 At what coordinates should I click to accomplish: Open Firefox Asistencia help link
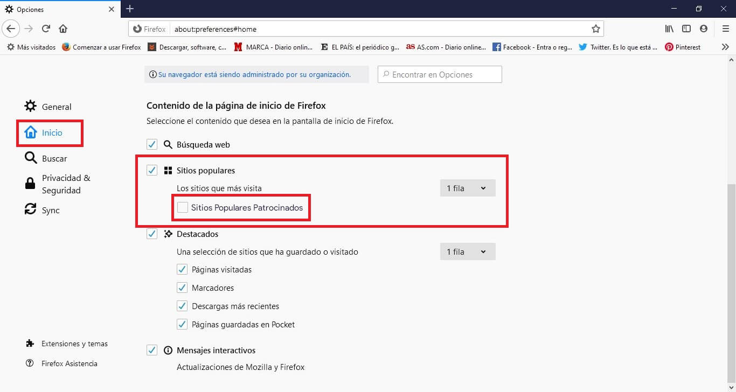point(61,363)
